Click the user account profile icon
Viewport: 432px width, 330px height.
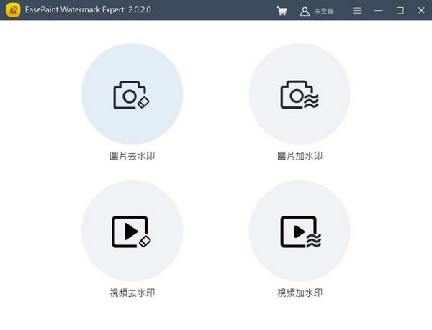coord(305,11)
